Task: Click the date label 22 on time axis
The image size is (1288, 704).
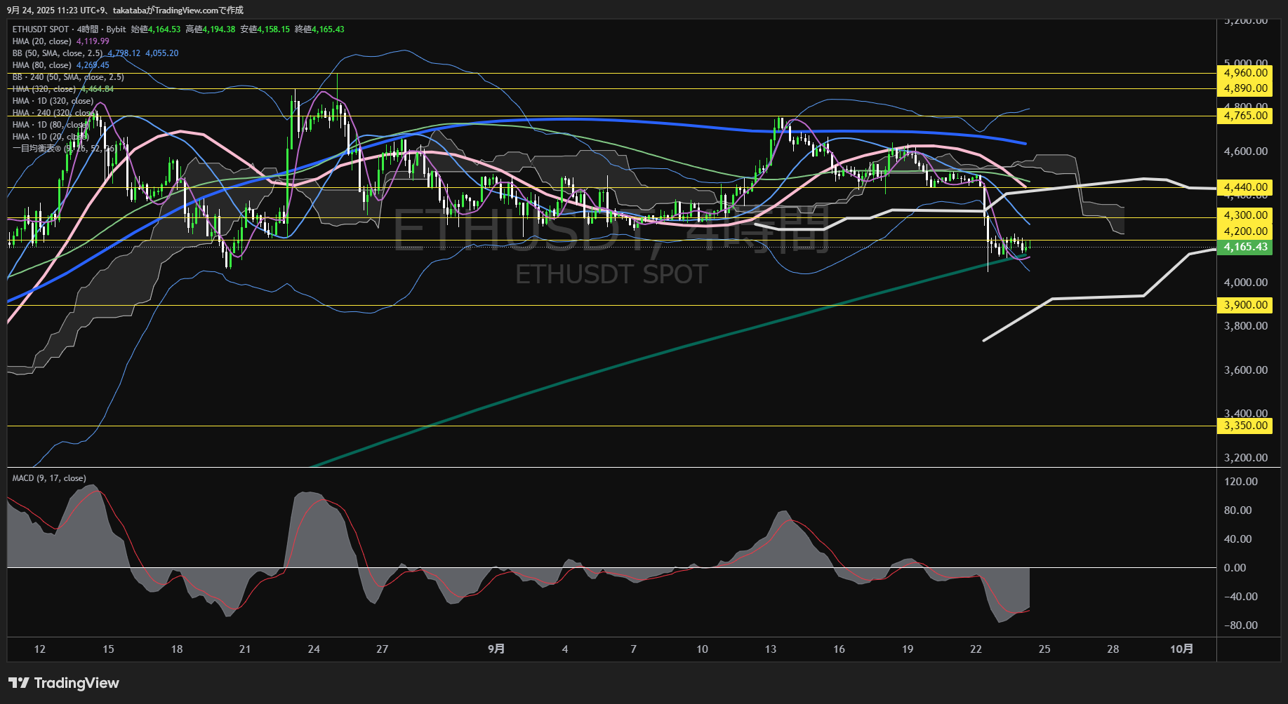Action: [976, 649]
